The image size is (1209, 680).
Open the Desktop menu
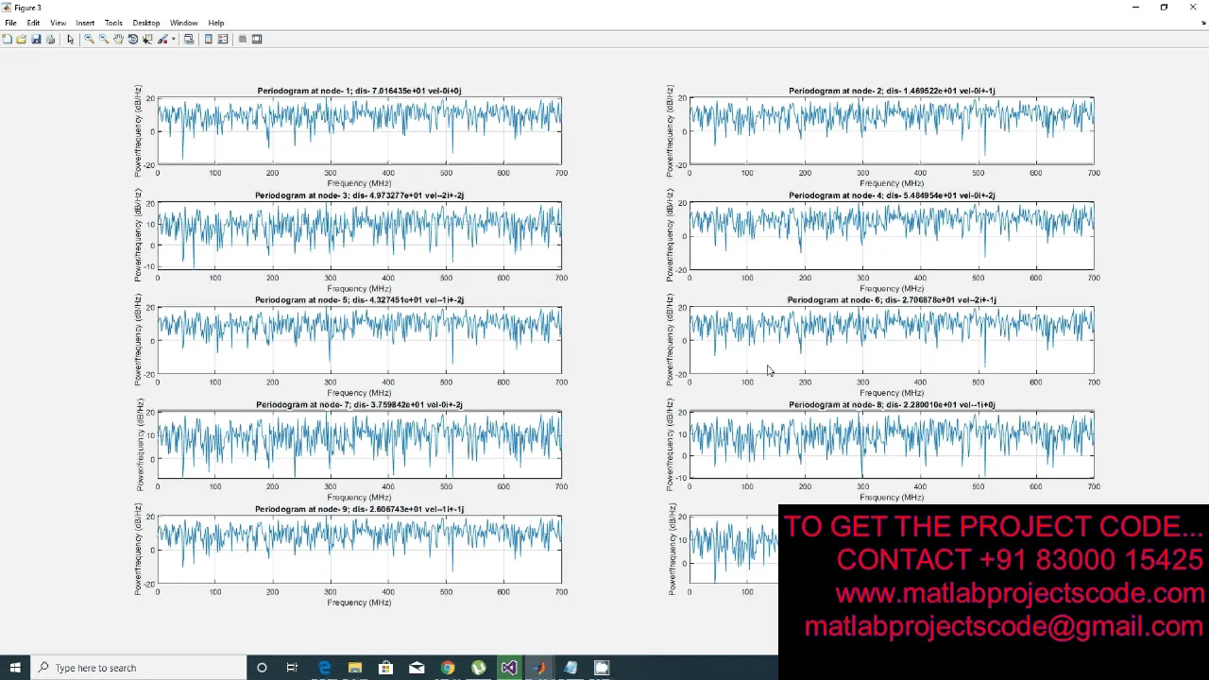[146, 23]
